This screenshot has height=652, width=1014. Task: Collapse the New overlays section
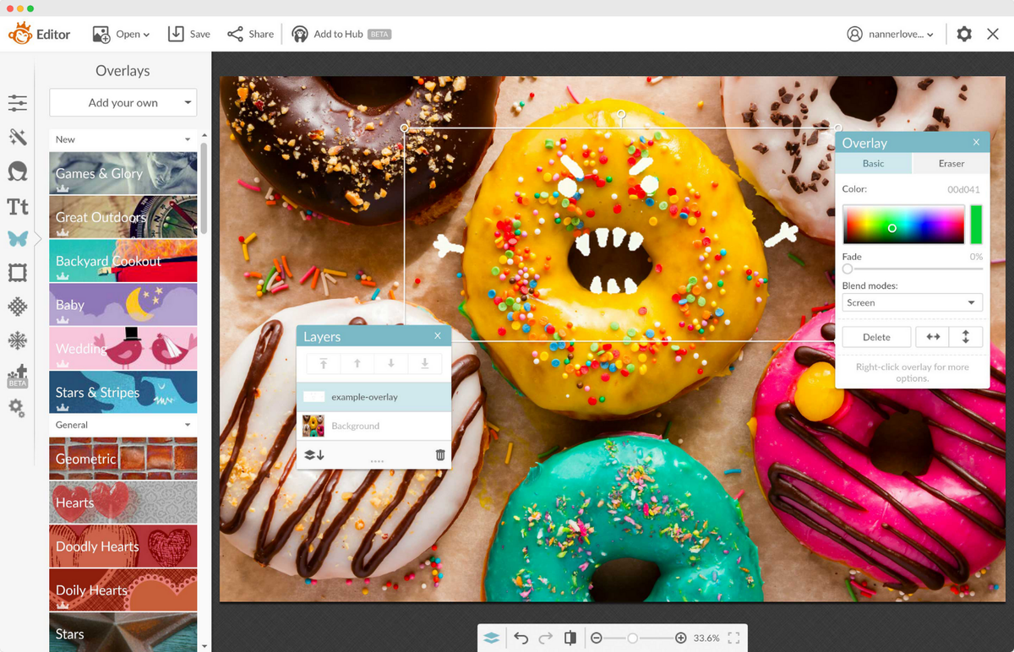[188, 139]
